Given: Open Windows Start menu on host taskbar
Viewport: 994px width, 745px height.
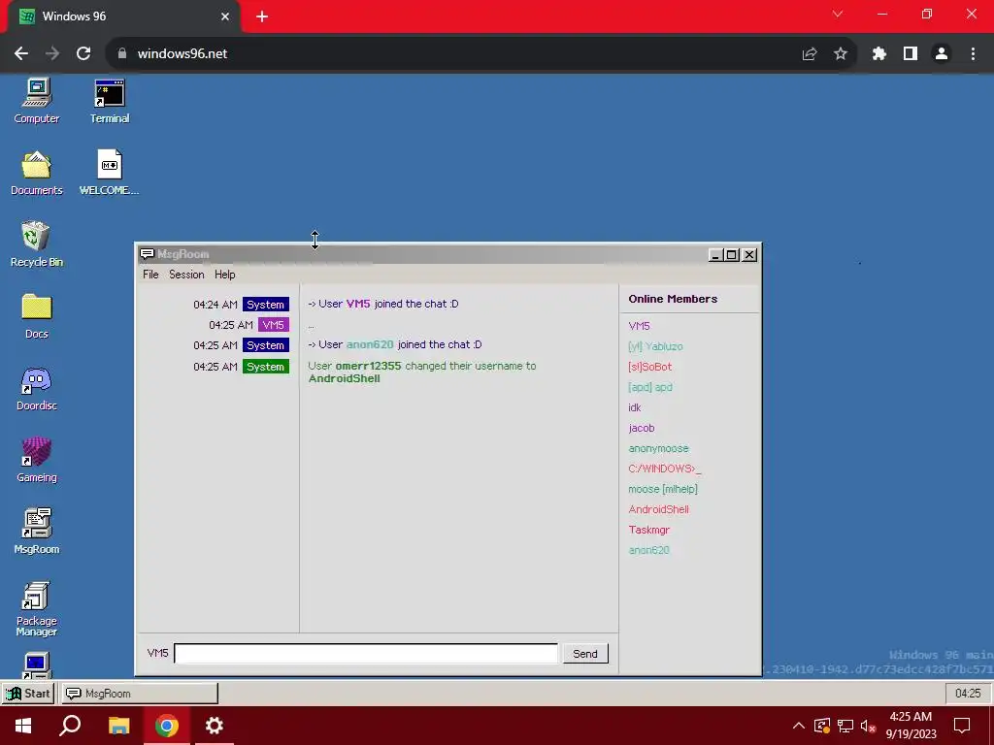Looking at the screenshot, I should coord(23,726).
